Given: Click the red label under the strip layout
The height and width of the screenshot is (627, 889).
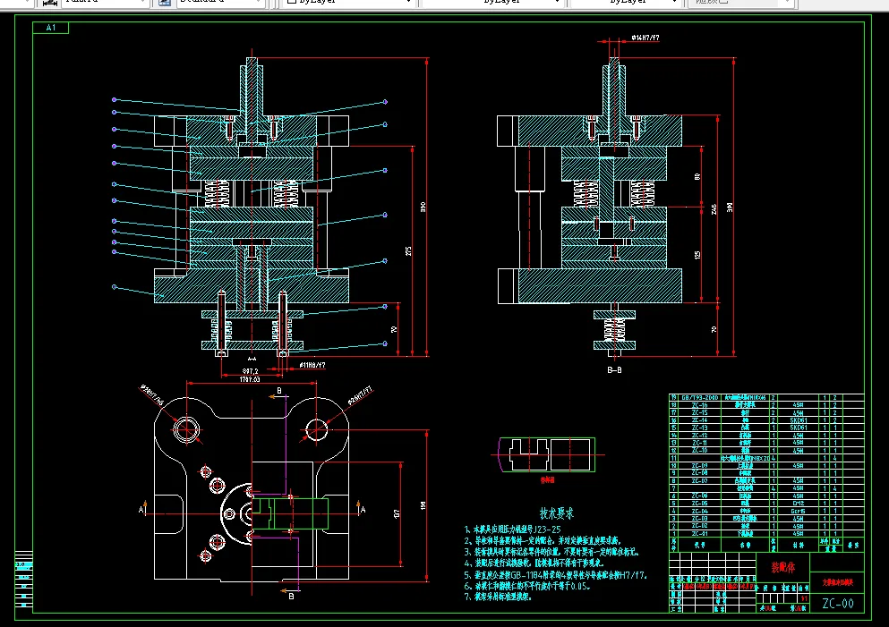Looking at the screenshot, I should [547, 480].
